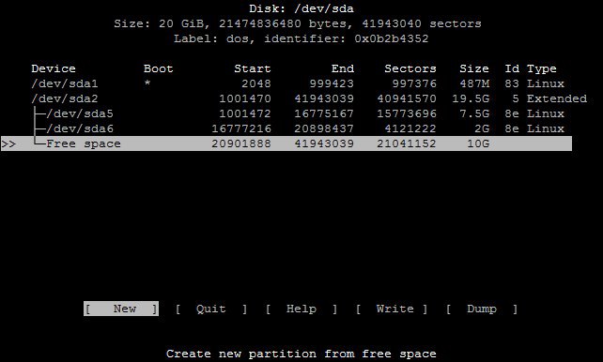Click sectors value 4121222

tap(410, 128)
